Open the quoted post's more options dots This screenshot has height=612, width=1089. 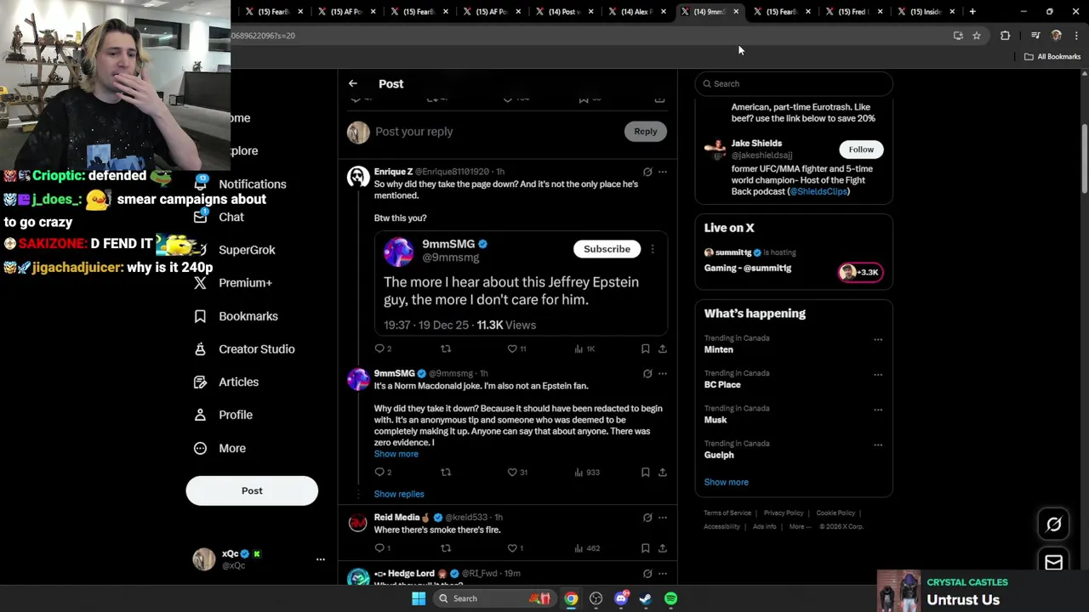pyautogui.click(x=653, y=249)
